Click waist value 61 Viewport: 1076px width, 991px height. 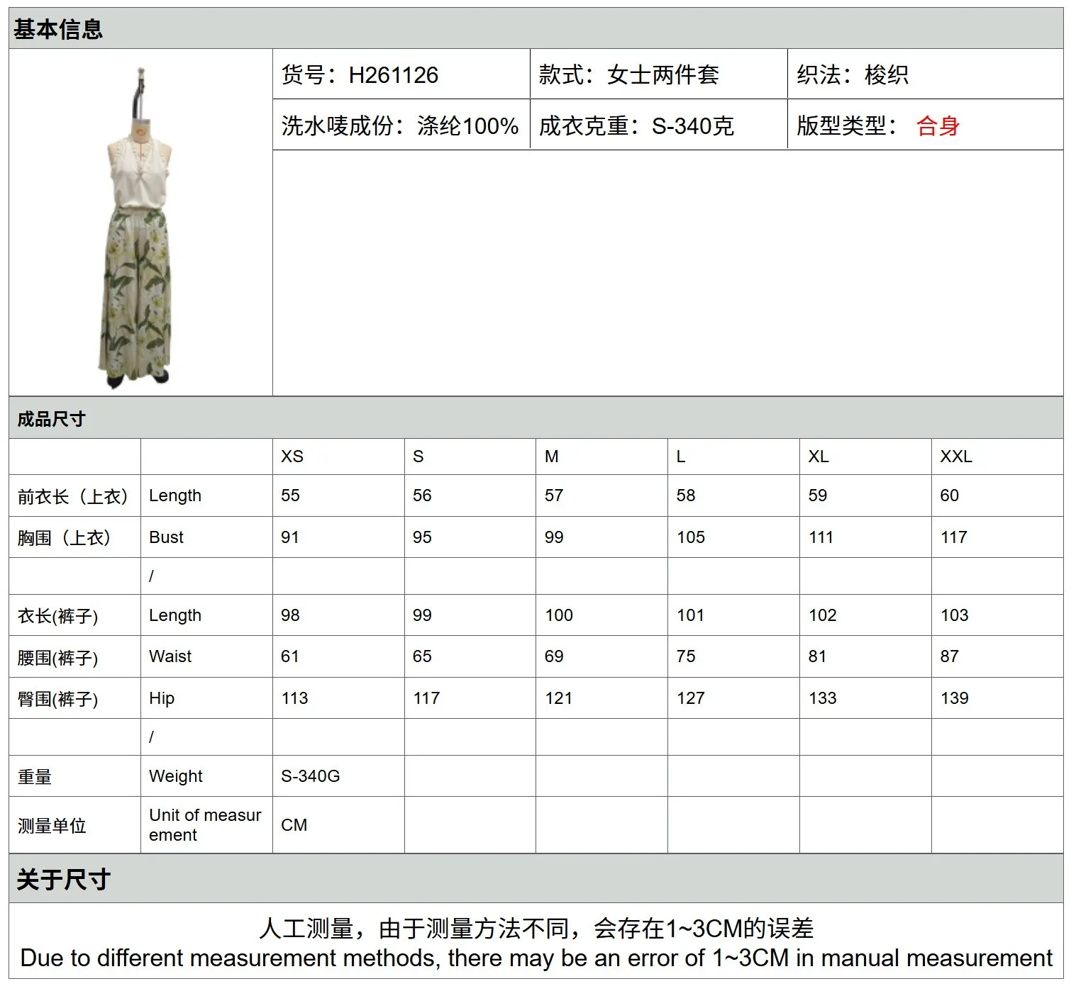click(338, 656)
